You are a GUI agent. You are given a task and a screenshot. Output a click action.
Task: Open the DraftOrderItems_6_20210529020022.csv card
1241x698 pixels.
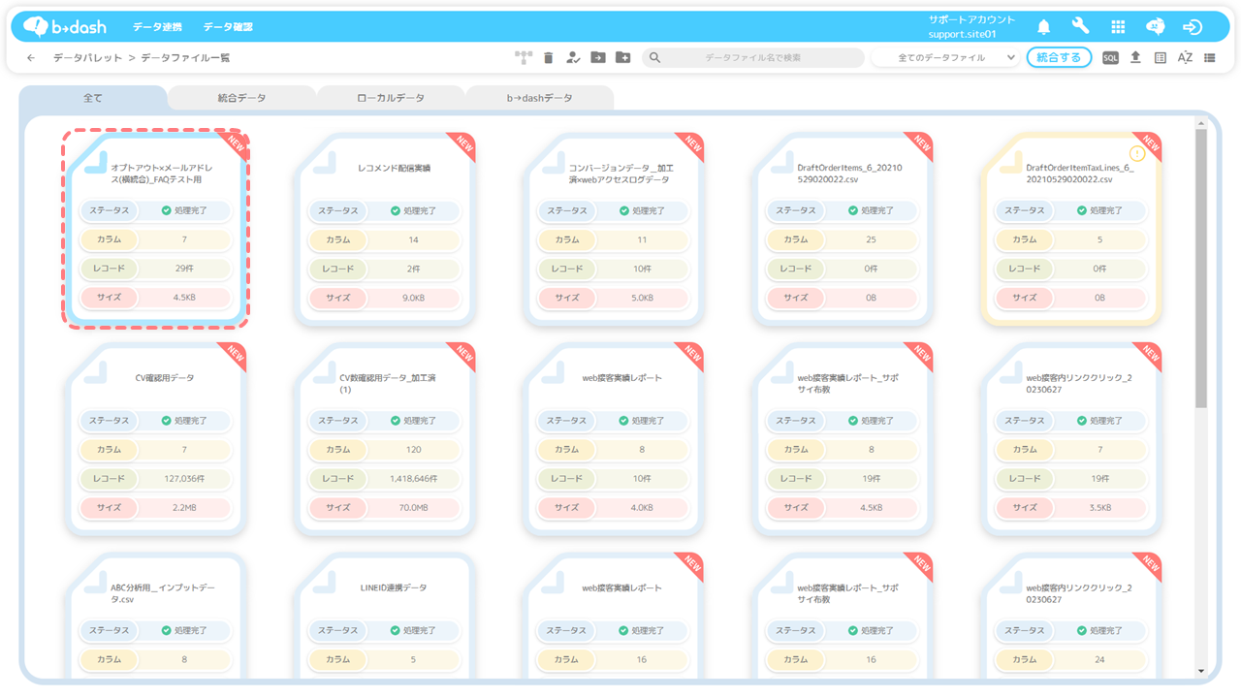point(843,228)
